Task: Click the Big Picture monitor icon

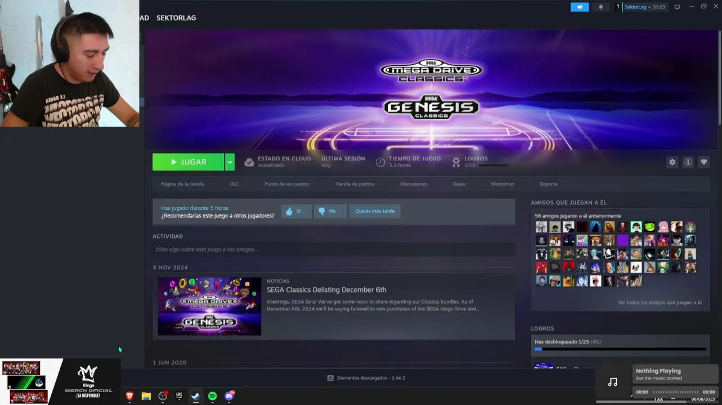Action: click(677, 7)
